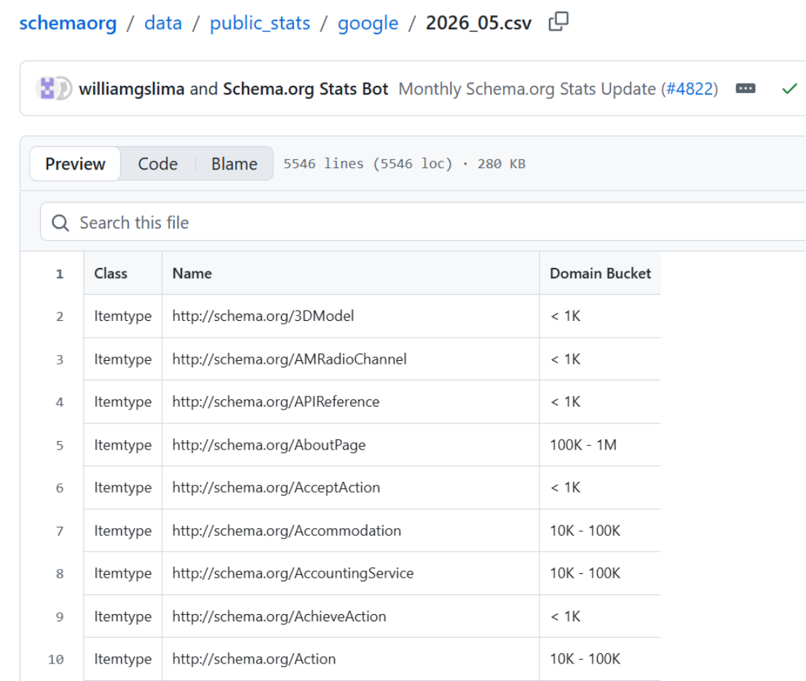The height and width of the screenshot is (681, 806).
Task: Open the Blame tab
Action: 234,164
